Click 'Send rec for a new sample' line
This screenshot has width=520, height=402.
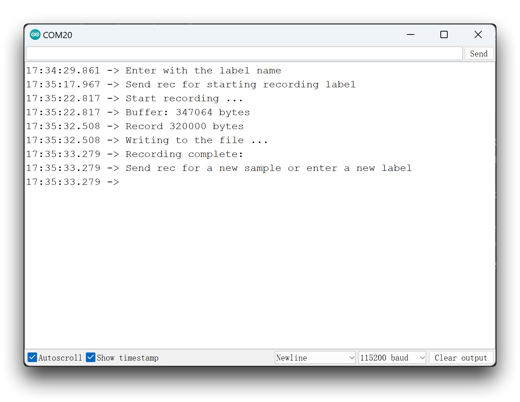click(x=269, y=168)
